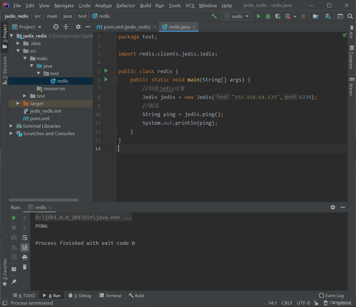The image size is (356, 307).
Task: Click the Locate/Select Opened File target icon
Action: coord(56,27)
